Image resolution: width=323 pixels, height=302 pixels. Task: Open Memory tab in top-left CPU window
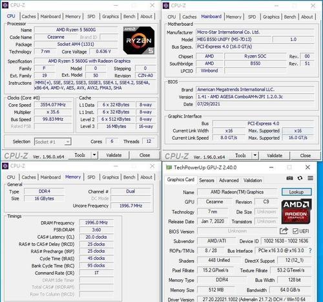coord(73,16)
